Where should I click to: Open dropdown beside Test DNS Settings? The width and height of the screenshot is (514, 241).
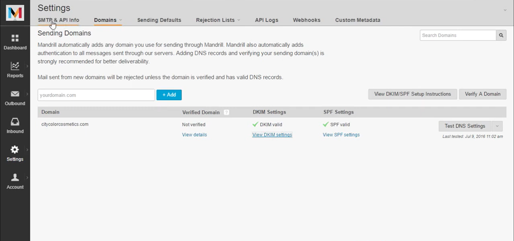(497, 126)
